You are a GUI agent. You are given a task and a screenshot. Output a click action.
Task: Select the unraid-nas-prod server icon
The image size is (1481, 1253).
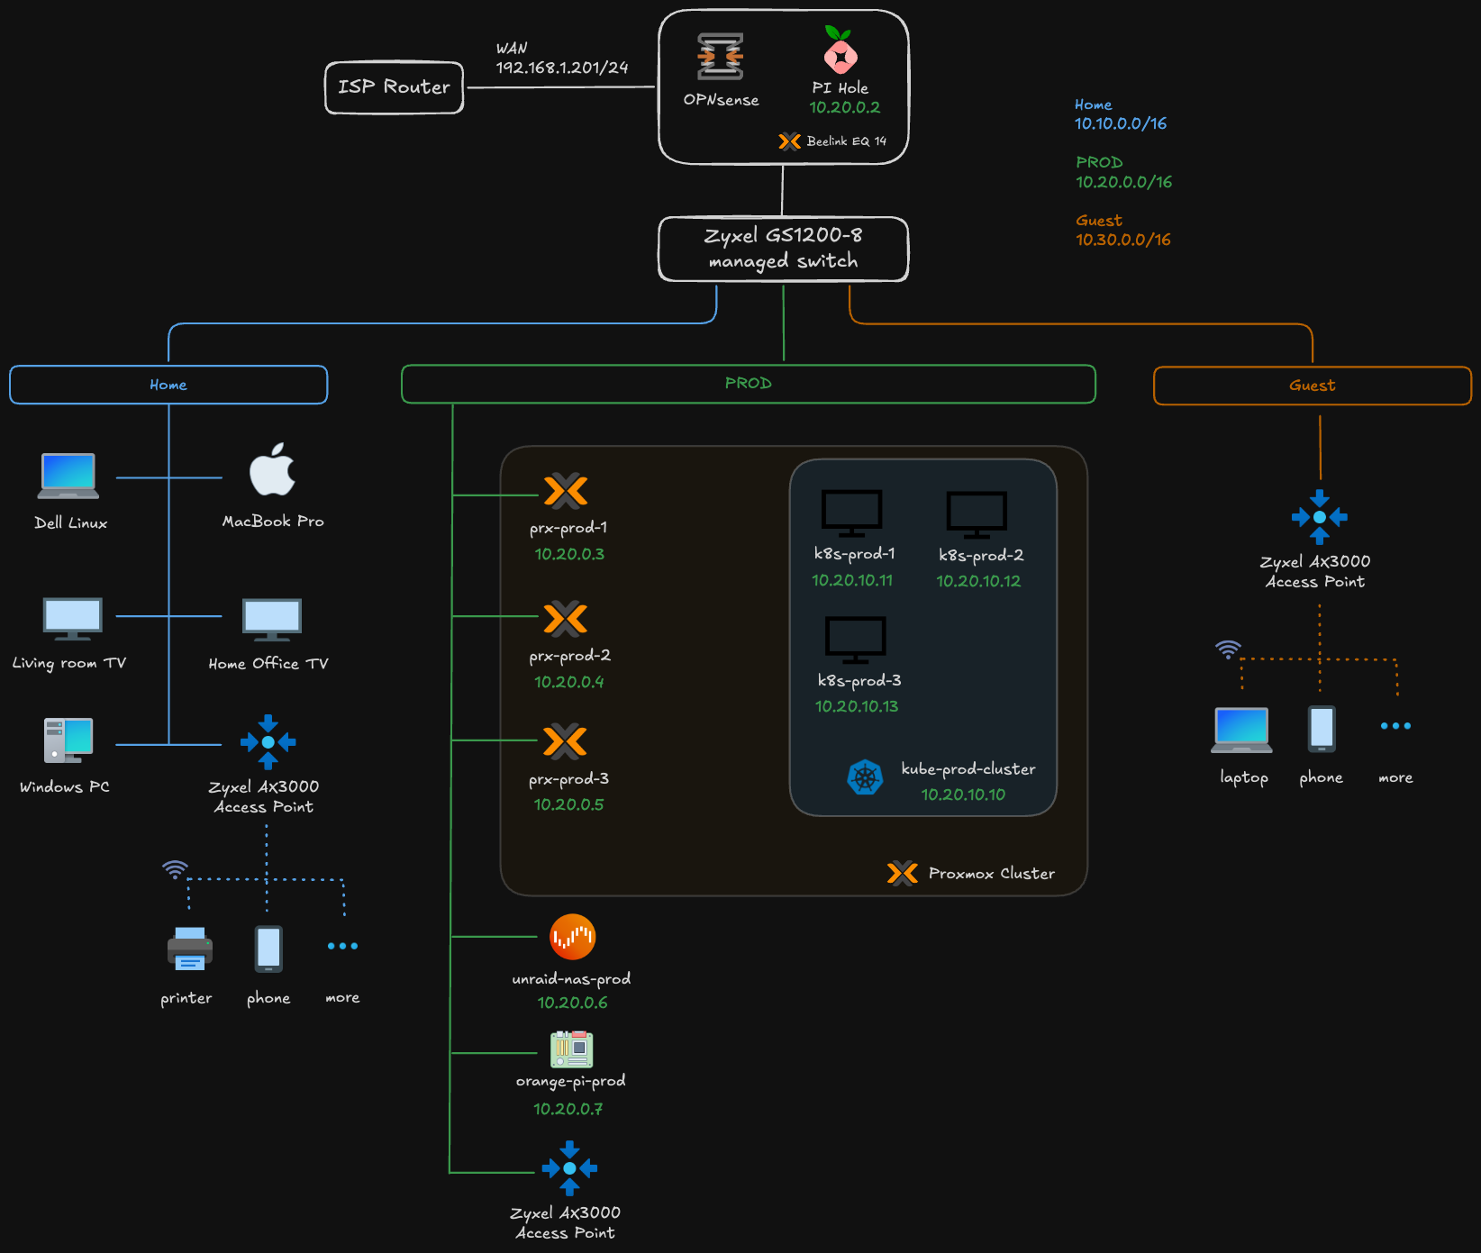click(572, 937)
